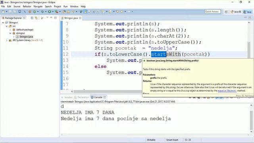Select Stringovi.java in Package Explorer
Viewport: 254px width, 143px height.
25,37
